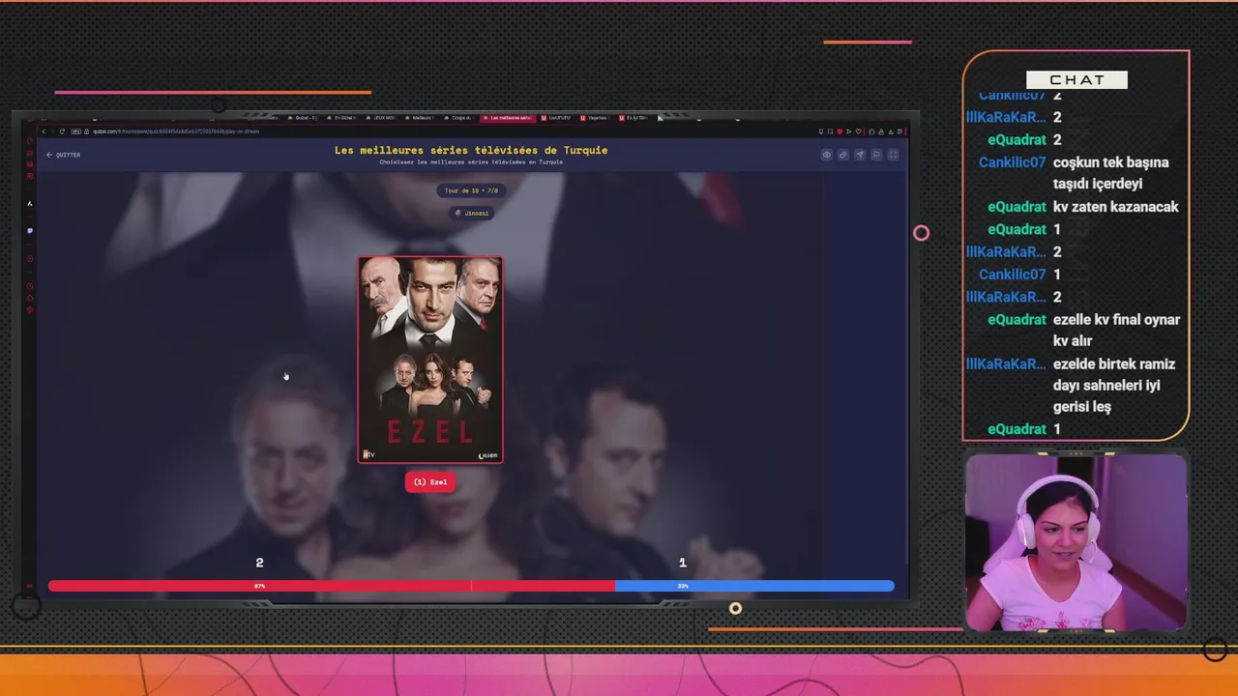This screenshot has height=696, width=1238.
Task: Click the browser forward arrow
Action: [x=52, y=131]
